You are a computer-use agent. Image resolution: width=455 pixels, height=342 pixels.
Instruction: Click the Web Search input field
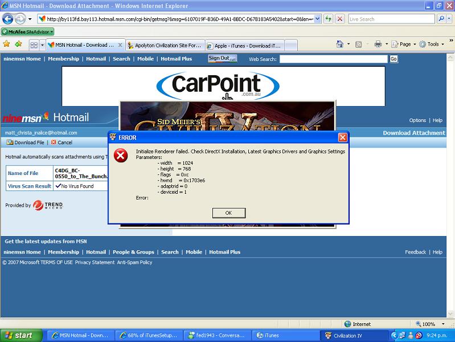[334, 59]
